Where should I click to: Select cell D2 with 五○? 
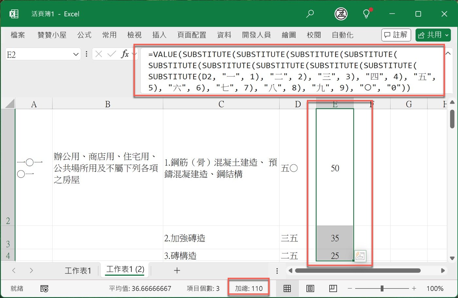click(x=298, y=167)
